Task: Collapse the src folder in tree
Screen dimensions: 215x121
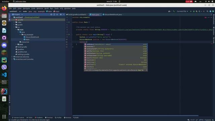Action: 14,27
